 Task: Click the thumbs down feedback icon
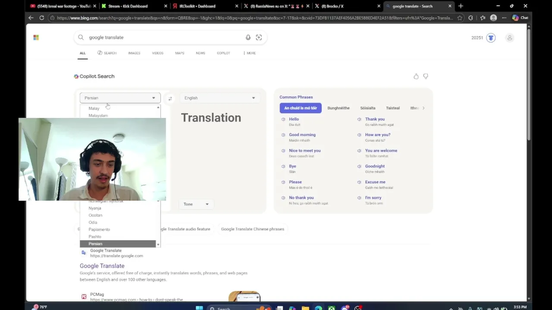point(426,76)
